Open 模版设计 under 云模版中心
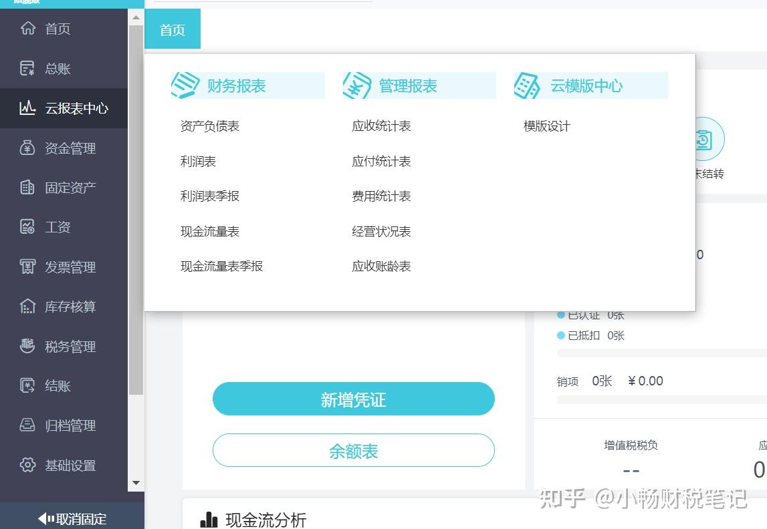This screenshot has height=529, width=767. click(x=547, y=126)
